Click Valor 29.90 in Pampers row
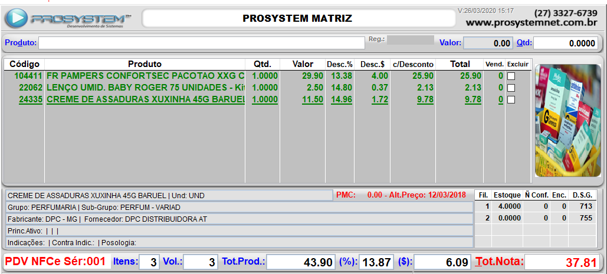This screenshot has width=607, height=274. 313,76
